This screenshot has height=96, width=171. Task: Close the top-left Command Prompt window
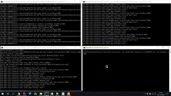[x=80, y=2]
